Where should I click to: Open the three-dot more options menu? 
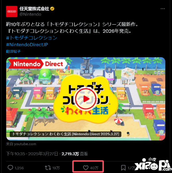tap(163, 9)
